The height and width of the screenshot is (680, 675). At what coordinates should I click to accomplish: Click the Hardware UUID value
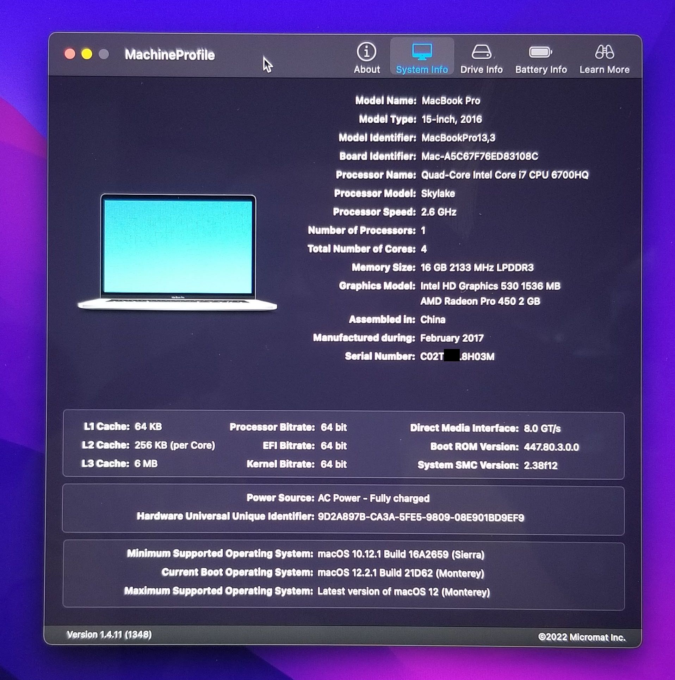421,517
